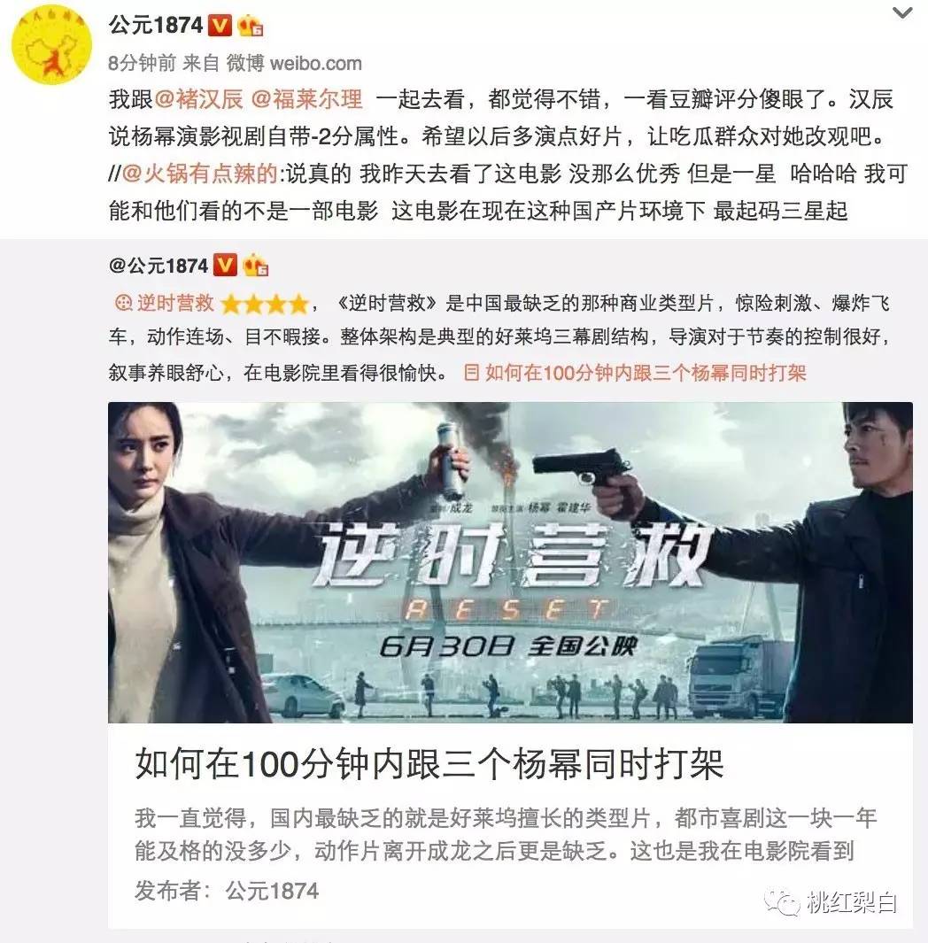Open the 逆时营救 movie tag link
928x943 pixels.
coord(175,303)
